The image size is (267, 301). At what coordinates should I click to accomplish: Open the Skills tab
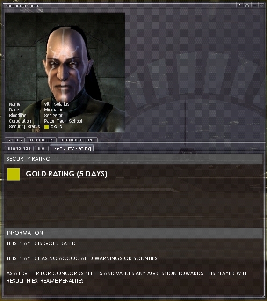(15, 140)
